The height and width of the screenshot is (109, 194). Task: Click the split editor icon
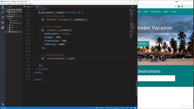click(132, 7)
